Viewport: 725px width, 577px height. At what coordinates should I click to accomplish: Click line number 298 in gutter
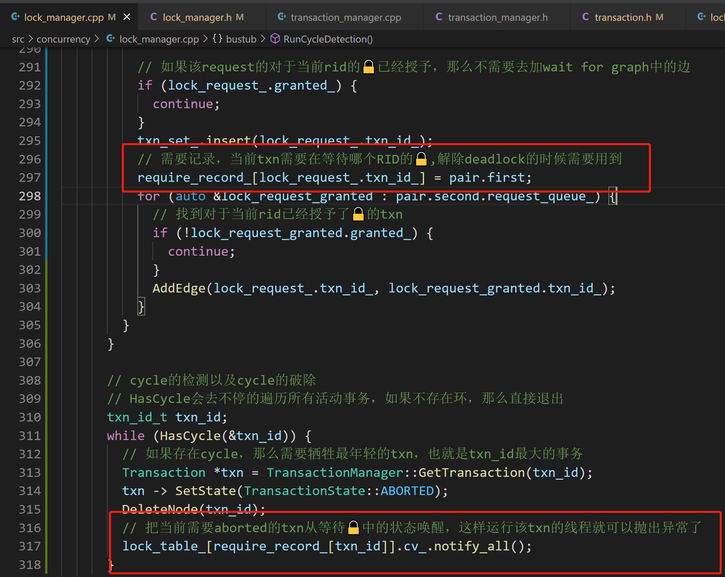point(30,196)
